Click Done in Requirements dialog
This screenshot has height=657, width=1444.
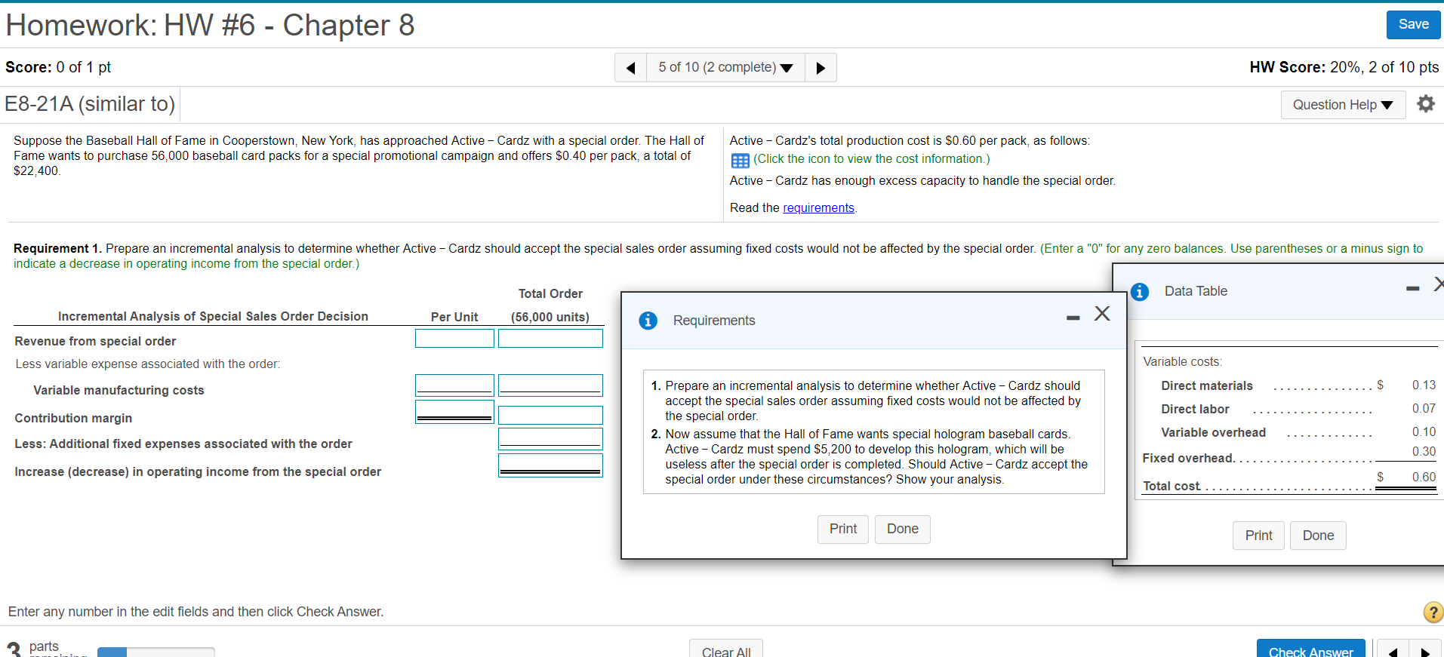902,529
